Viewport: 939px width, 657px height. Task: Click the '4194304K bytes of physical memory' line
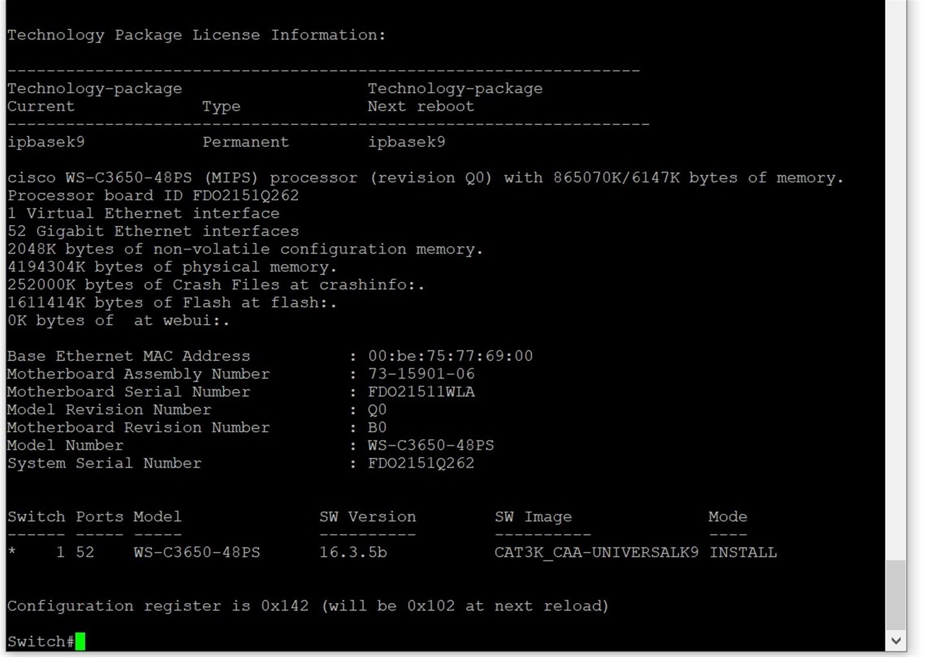point(173,267)
